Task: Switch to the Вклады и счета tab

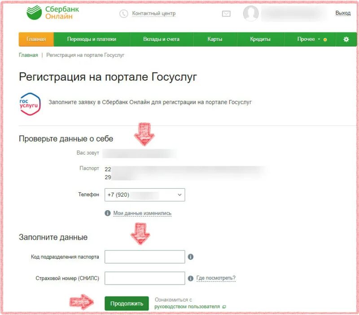Action: 161,39
